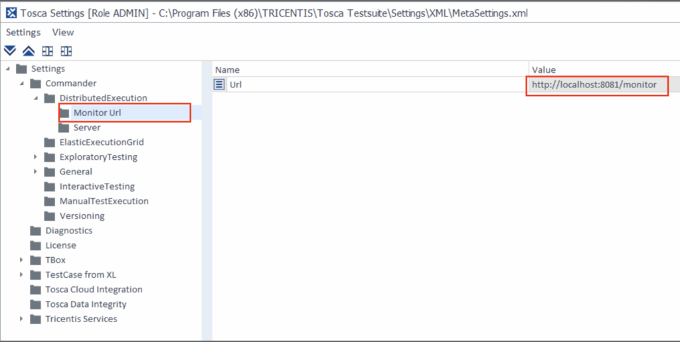Screen dimensions: 680x342
Task: Collapse the DistributedExecution node arrow
Action: (36, 98)
